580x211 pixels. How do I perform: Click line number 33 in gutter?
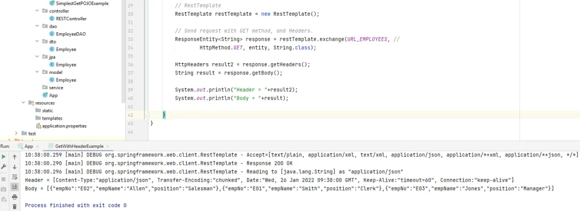pos(130,39)
